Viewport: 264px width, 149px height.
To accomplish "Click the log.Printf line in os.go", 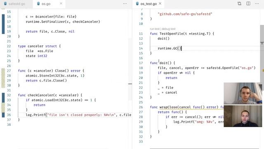I will pos(78,115).
